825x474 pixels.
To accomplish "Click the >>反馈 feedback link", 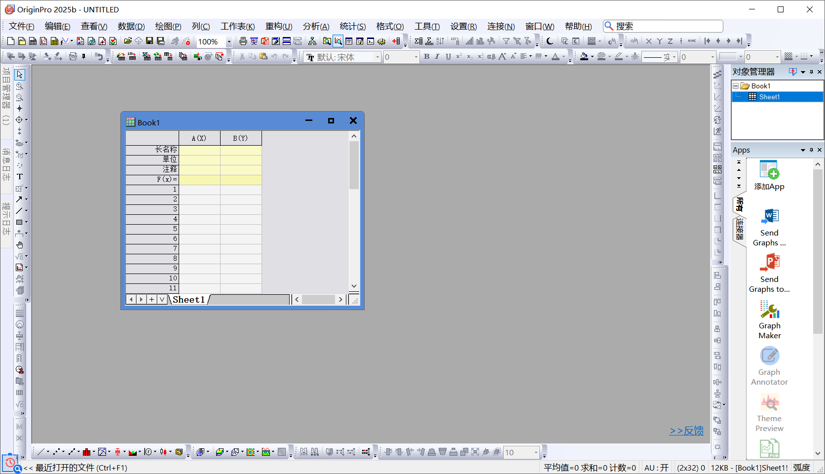I will pyautogui.click(x=686, y=431).
